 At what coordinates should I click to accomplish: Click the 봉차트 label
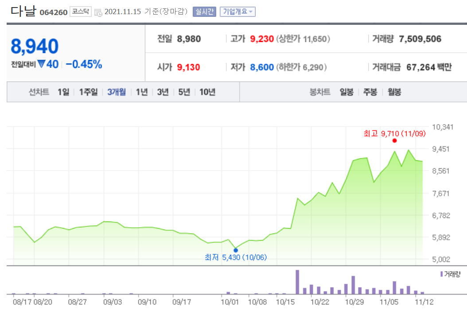320,92
